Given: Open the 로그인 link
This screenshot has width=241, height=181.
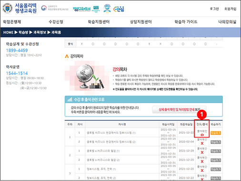Looking at the screenshot, I should 214,9.
